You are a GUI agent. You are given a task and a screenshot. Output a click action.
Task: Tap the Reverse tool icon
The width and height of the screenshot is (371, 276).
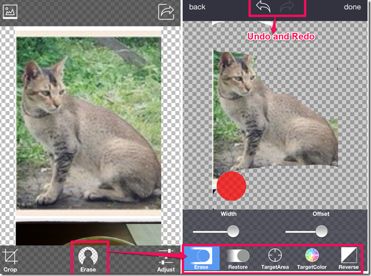349,258
